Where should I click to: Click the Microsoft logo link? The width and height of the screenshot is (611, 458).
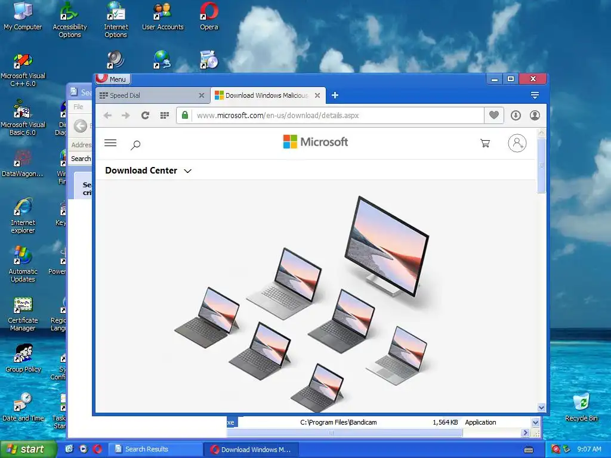point(315,142)
